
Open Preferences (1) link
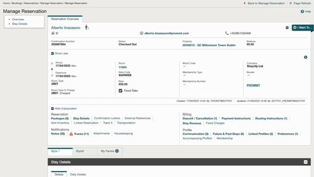coord(288,134)
